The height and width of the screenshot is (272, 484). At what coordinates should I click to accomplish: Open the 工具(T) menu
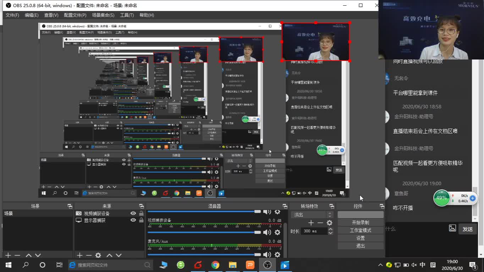coord(127,15)
